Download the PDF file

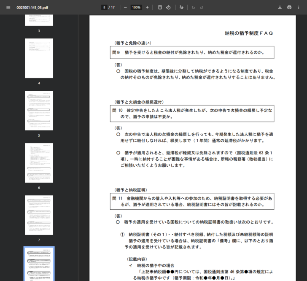280,8
